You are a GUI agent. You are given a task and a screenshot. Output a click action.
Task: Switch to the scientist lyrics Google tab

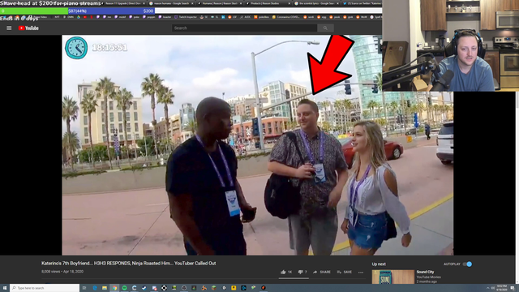316,3
